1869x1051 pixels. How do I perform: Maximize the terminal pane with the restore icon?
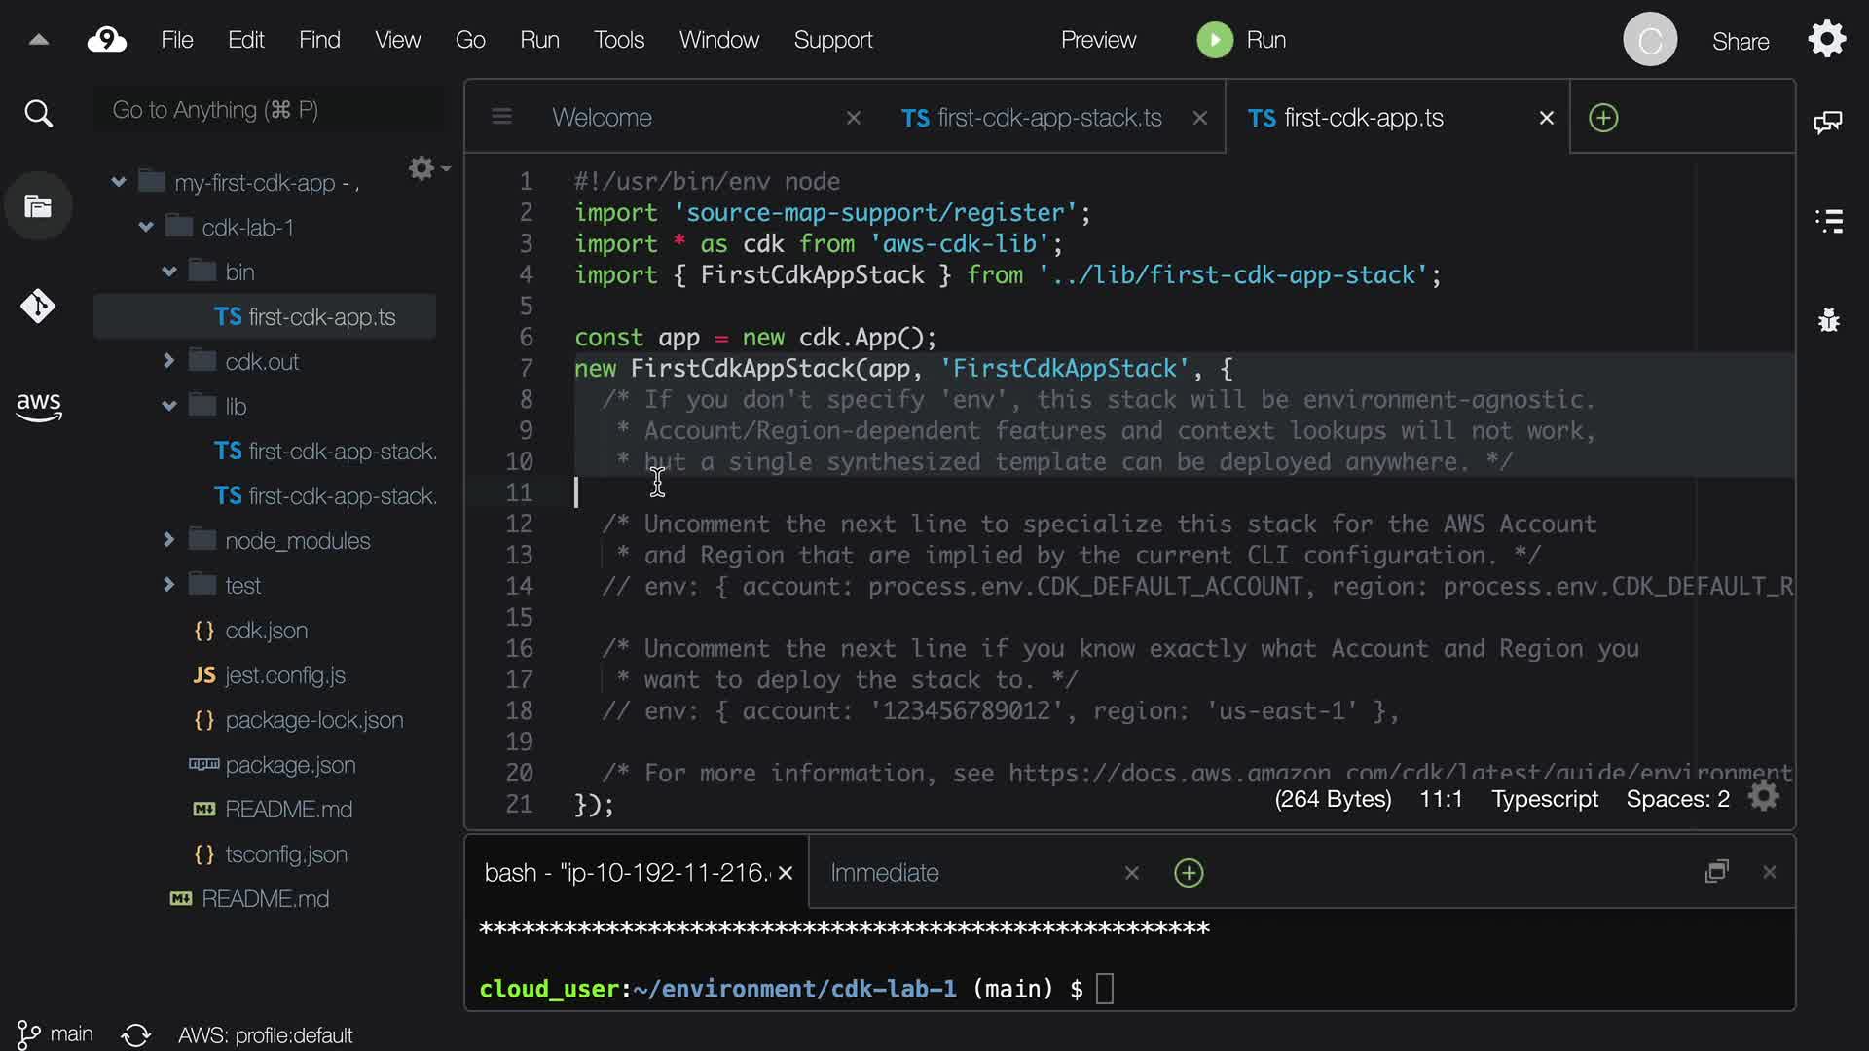[1716, 872]
